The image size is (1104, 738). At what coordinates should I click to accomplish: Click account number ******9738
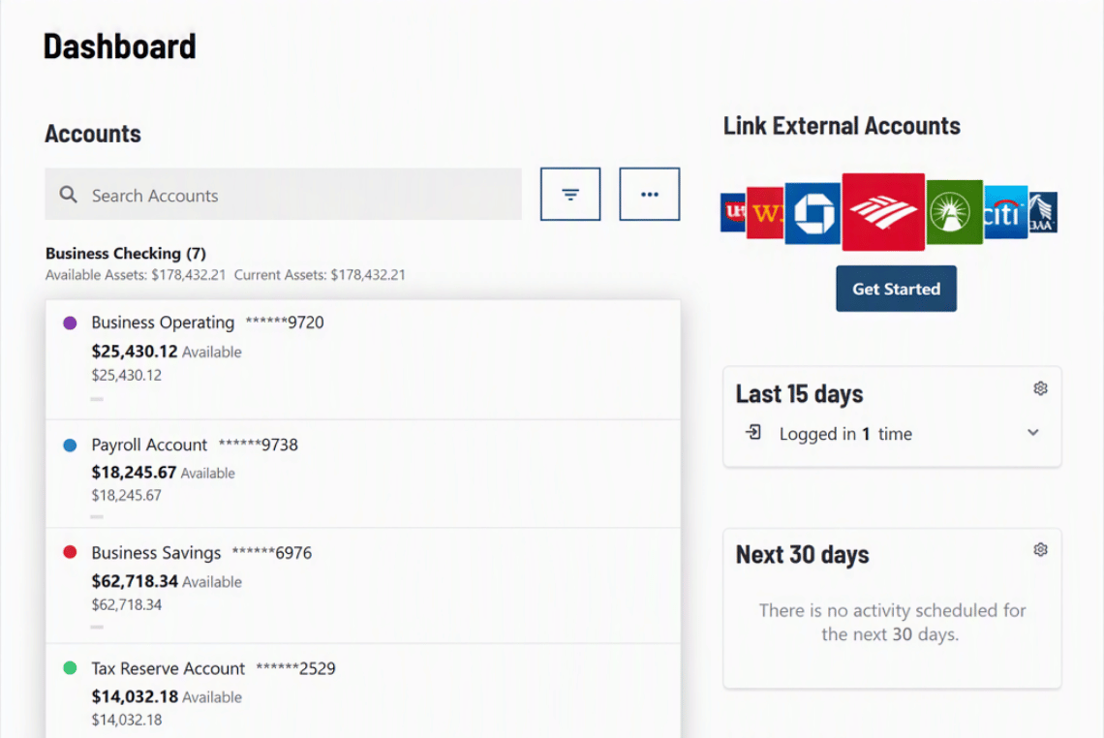[259, 446]
